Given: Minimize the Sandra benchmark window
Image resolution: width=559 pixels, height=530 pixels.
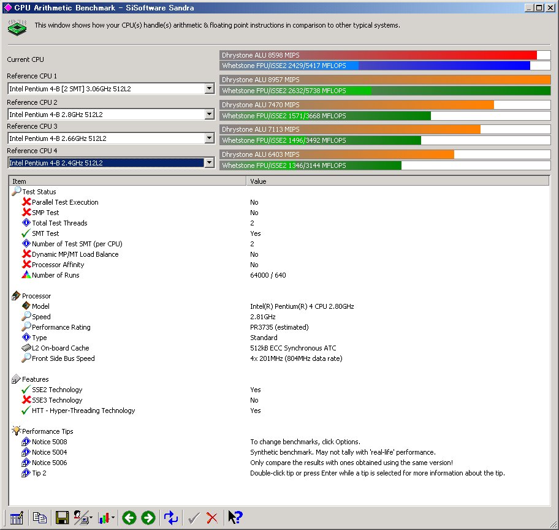Looking at the screenshot, I should click(529, 7).
